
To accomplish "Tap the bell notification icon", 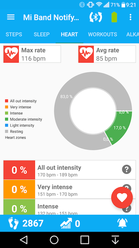I will [x=122, y=223].
